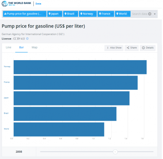This screenshot has width=163, height=159.
Task: Clear search with the circled x icon
Action: pos(150,14)
